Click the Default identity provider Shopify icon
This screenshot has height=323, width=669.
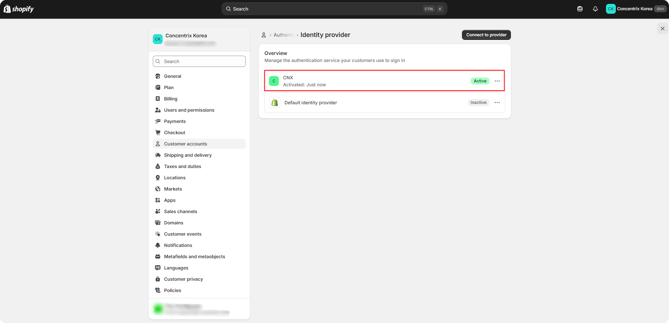point(275,103)
